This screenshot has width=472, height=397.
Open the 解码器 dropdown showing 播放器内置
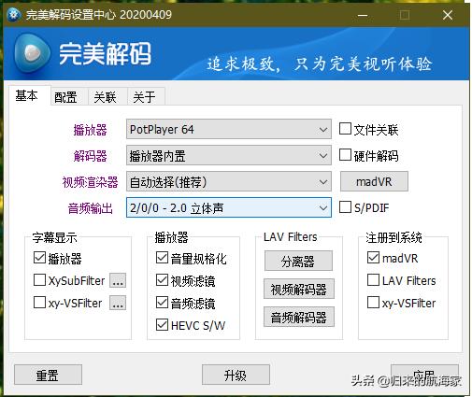(229, 155)
